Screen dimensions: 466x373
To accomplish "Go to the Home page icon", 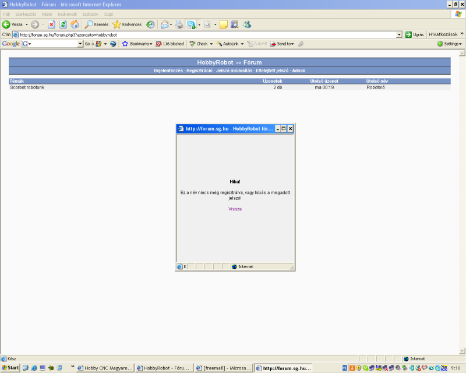I will click(x=75, y=24).
